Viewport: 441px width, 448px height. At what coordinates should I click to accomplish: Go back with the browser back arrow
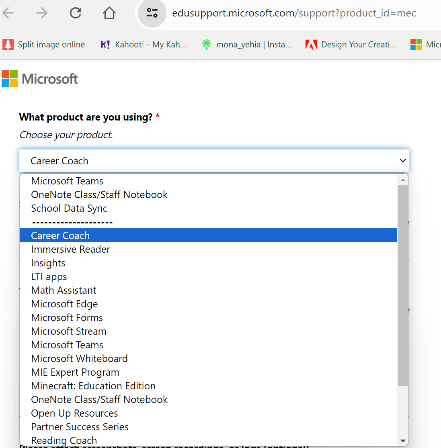(x=8, y=13)
